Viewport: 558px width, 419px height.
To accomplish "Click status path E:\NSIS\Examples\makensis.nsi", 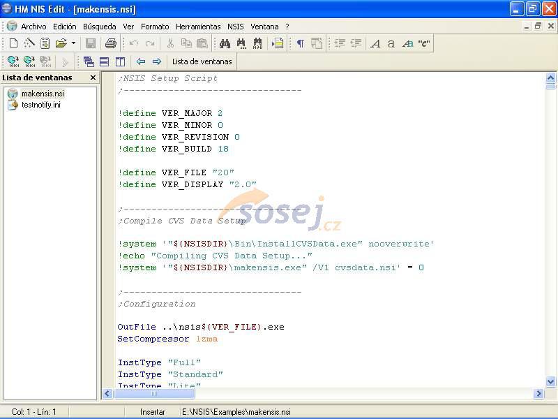I will 236,412.
